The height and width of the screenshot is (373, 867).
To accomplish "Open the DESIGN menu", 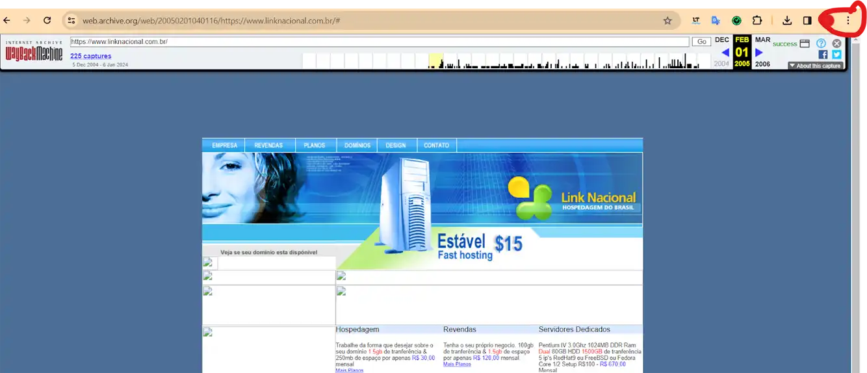I will pos(396,145).
